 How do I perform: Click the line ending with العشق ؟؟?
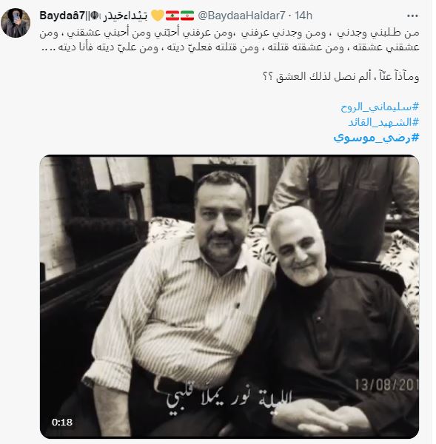(341, 76)
